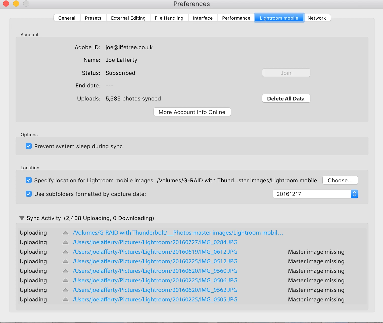
Task: Click upload arrow icon beside IMG_0505.JPG
Action: click(66, 300)
